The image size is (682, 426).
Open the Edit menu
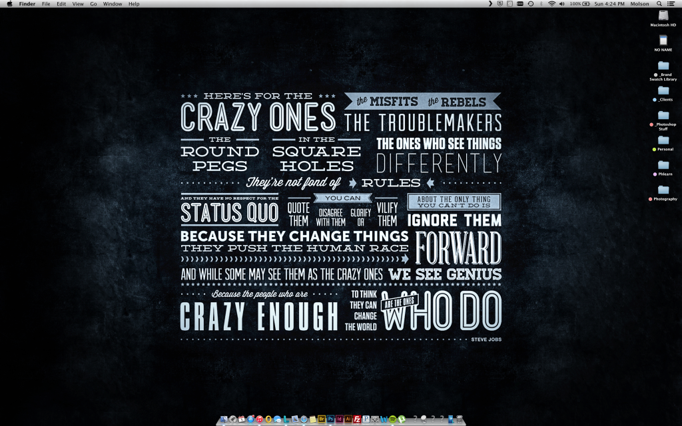(61, 4)
